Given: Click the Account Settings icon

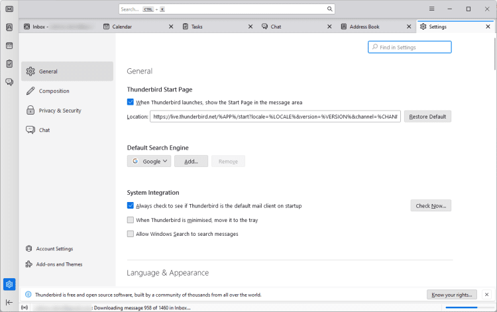Looking at the screenshot, I should coord(29,248).
